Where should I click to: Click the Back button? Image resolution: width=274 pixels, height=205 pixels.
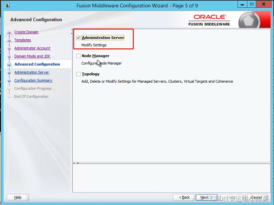[x=184, y=197]
